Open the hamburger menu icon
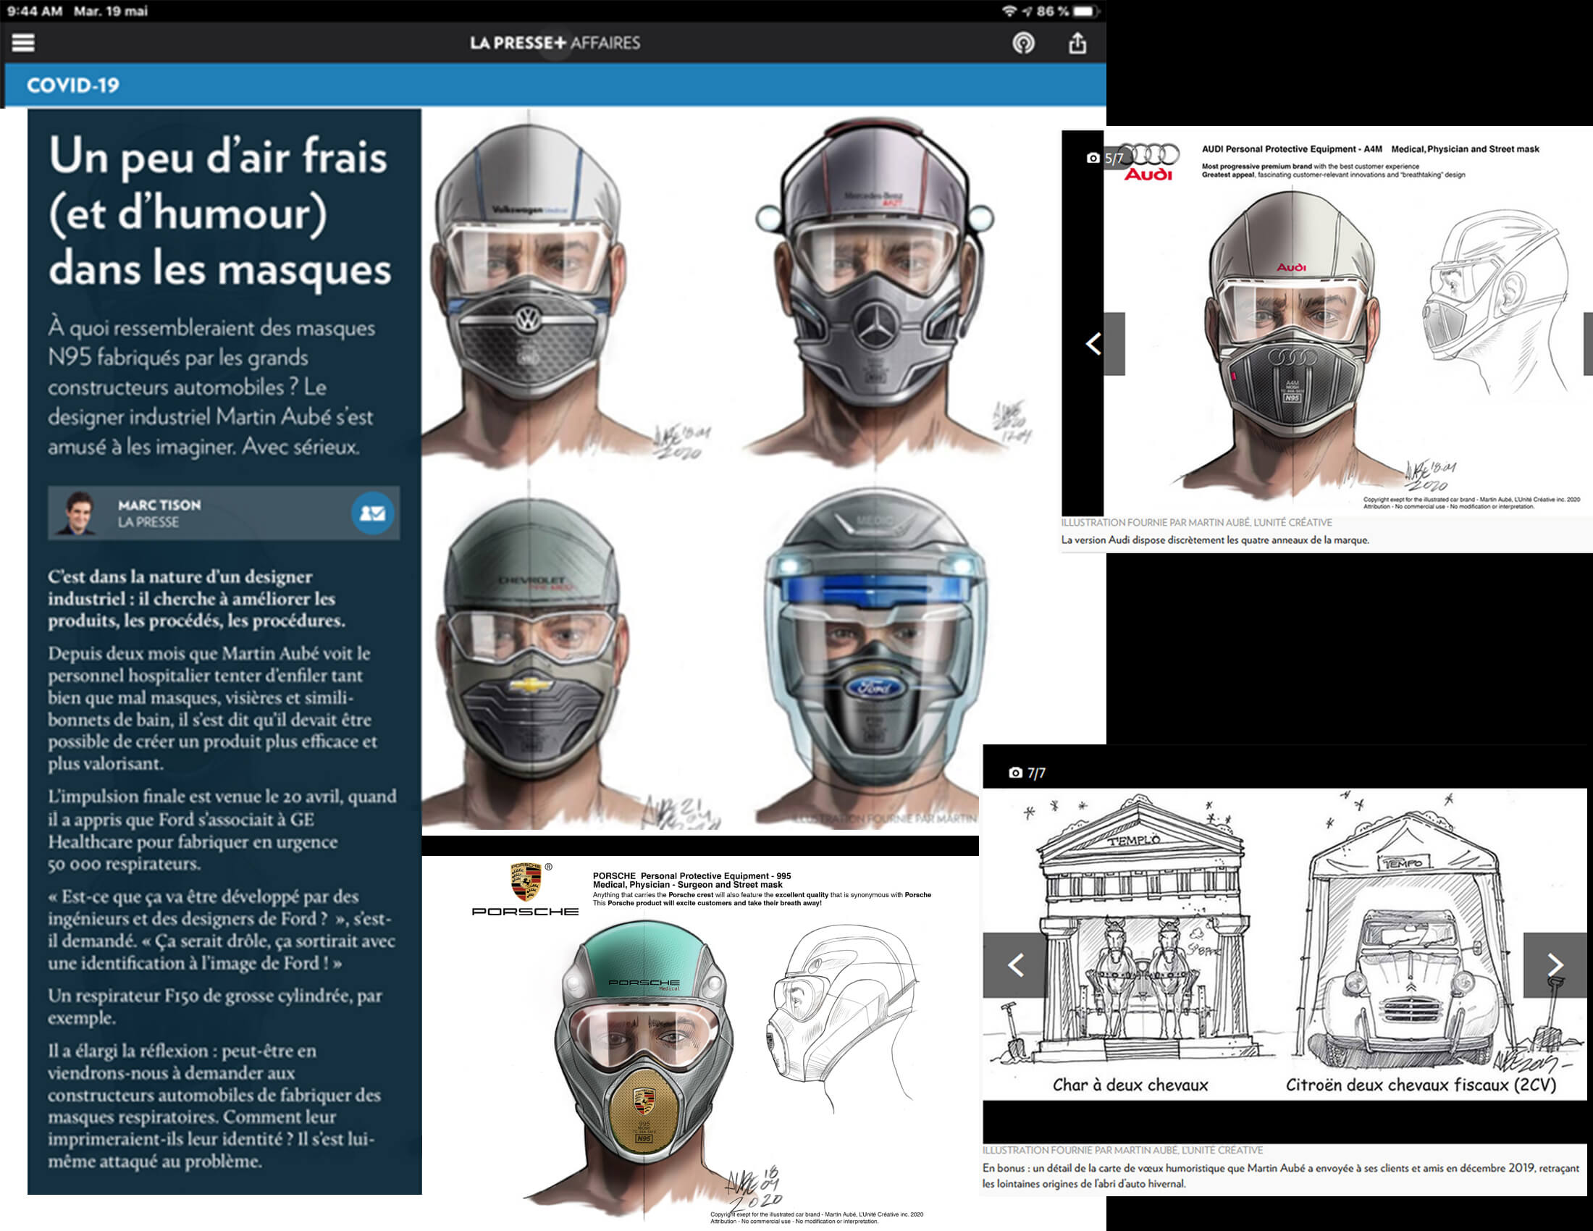The image size is (1593, 1231). point(23,43)
